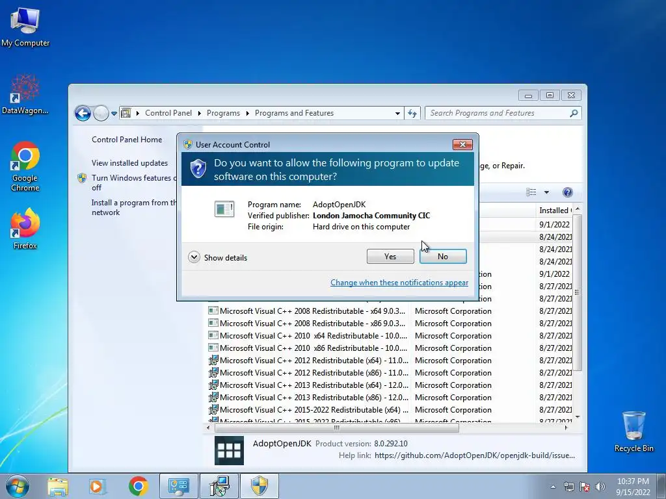
Task: Switch to installer taskbar item
Action: [220, 486]
